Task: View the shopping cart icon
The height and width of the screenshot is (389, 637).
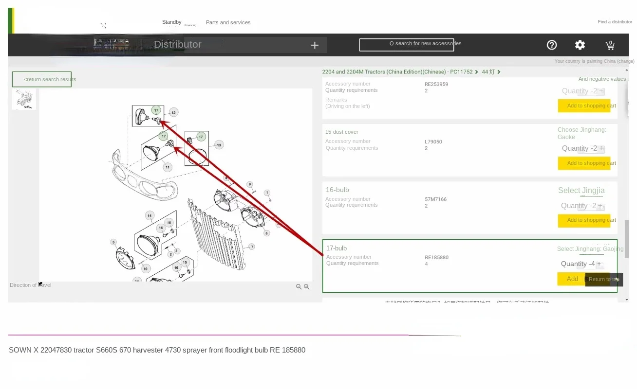Action: pyautogui.click(x=610, y=45)
